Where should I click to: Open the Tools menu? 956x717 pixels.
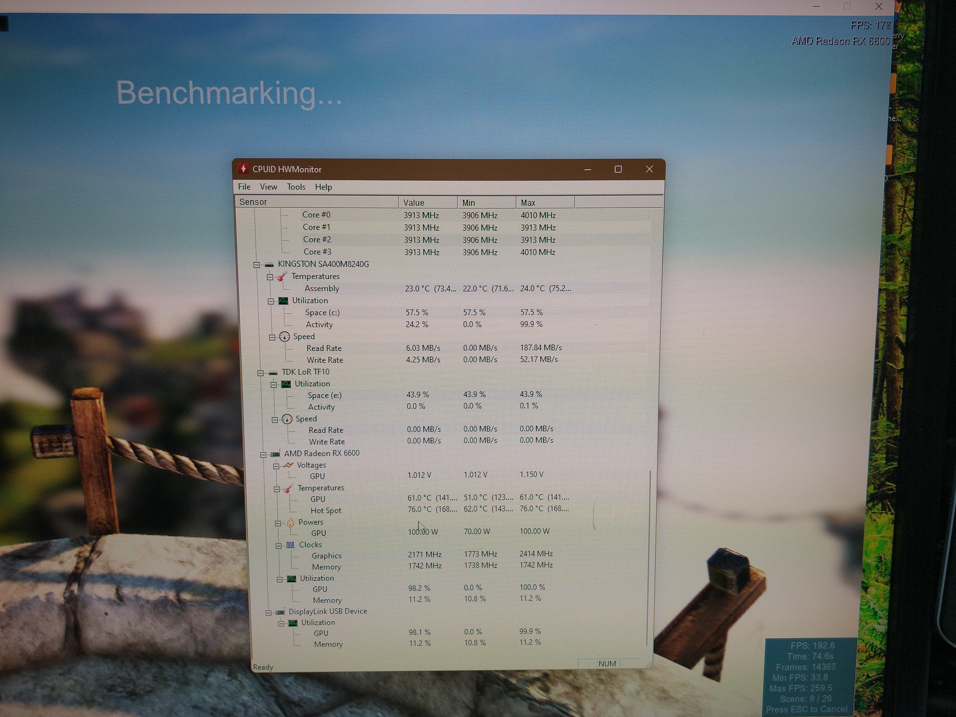pyautogui.click(x=296, y=187)
